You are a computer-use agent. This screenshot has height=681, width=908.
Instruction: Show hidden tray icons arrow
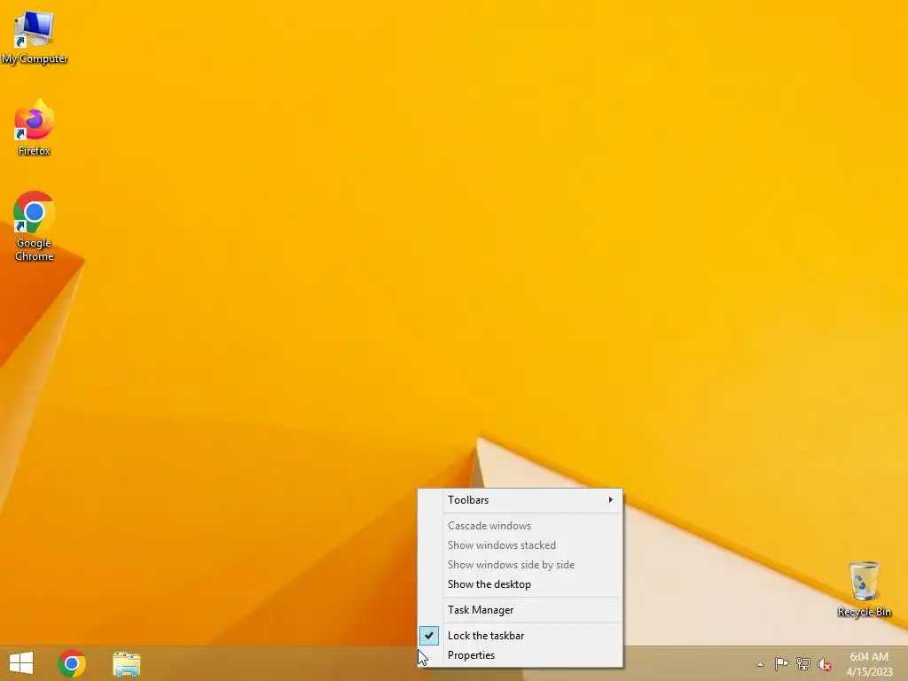760,664
